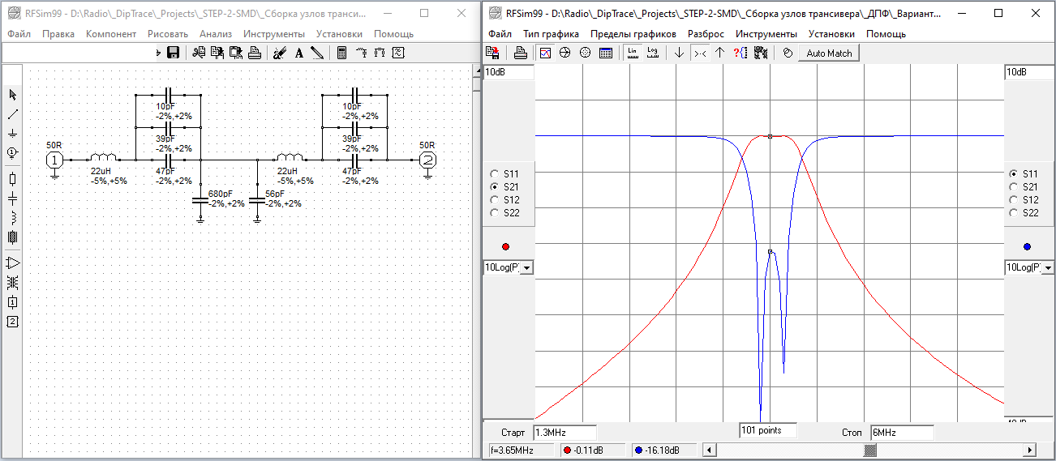1056x461 pixels.
Task: Select the port (circled 1) component tool
Action: pyautogui.click(x=12, y=152)
